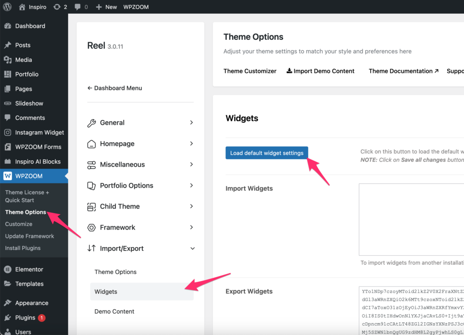The width and height of the screenshot is (464, 335).
Task: Click the Slideshow sidebar icon
Action: pyautogui.click(x=7, y=103)
